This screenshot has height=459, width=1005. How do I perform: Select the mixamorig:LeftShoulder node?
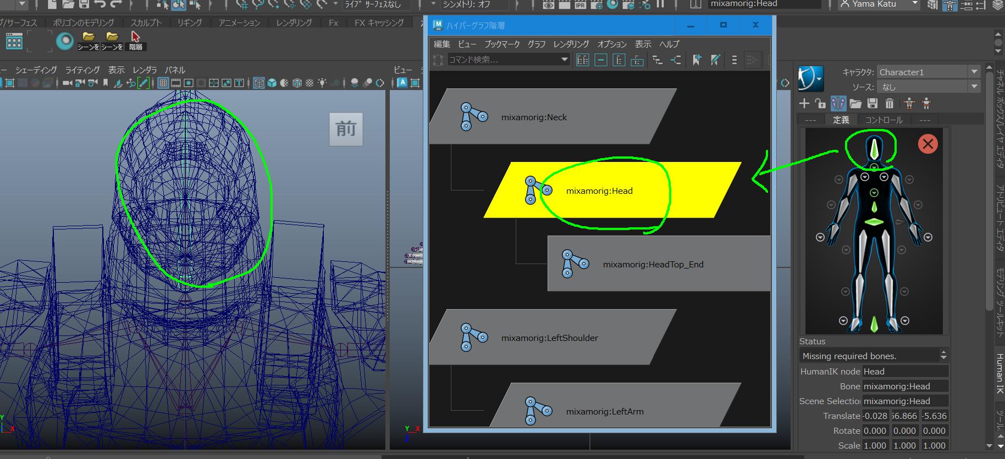point(553,338)
